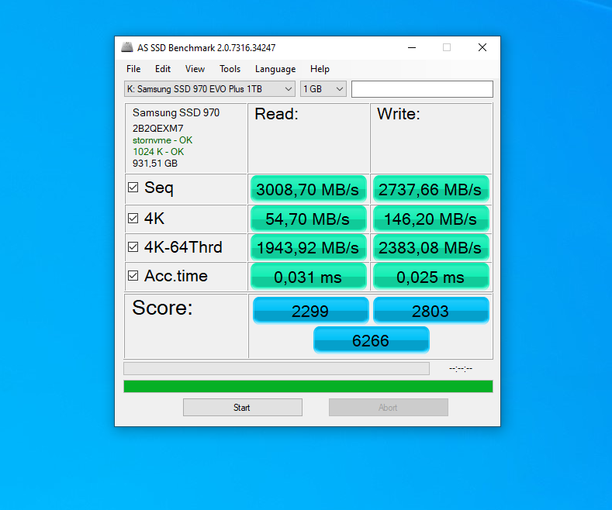Click 4K write value 146,20 MB/s

430,219
